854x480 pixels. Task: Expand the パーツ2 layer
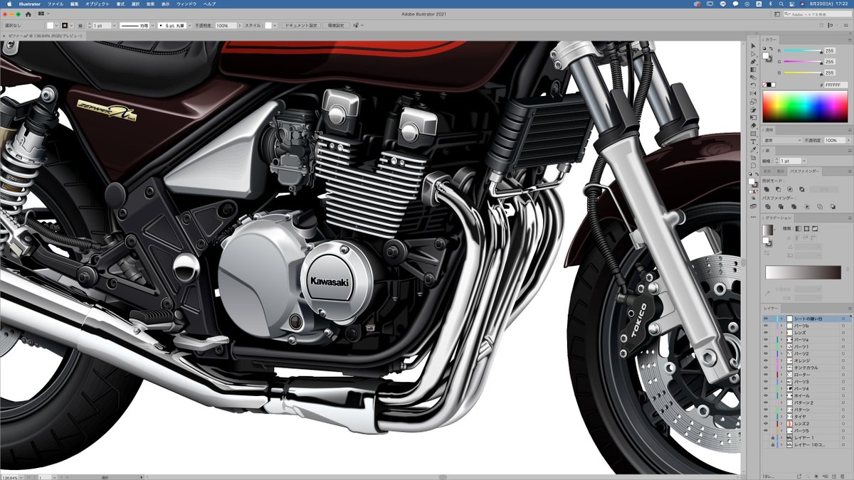coord(781,353)
